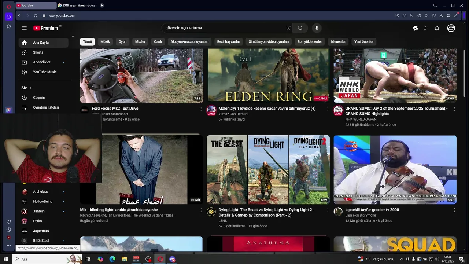Open the Lapsekili Big Smoke channel link
Screen dimensions: 469x264
(361, 215)
